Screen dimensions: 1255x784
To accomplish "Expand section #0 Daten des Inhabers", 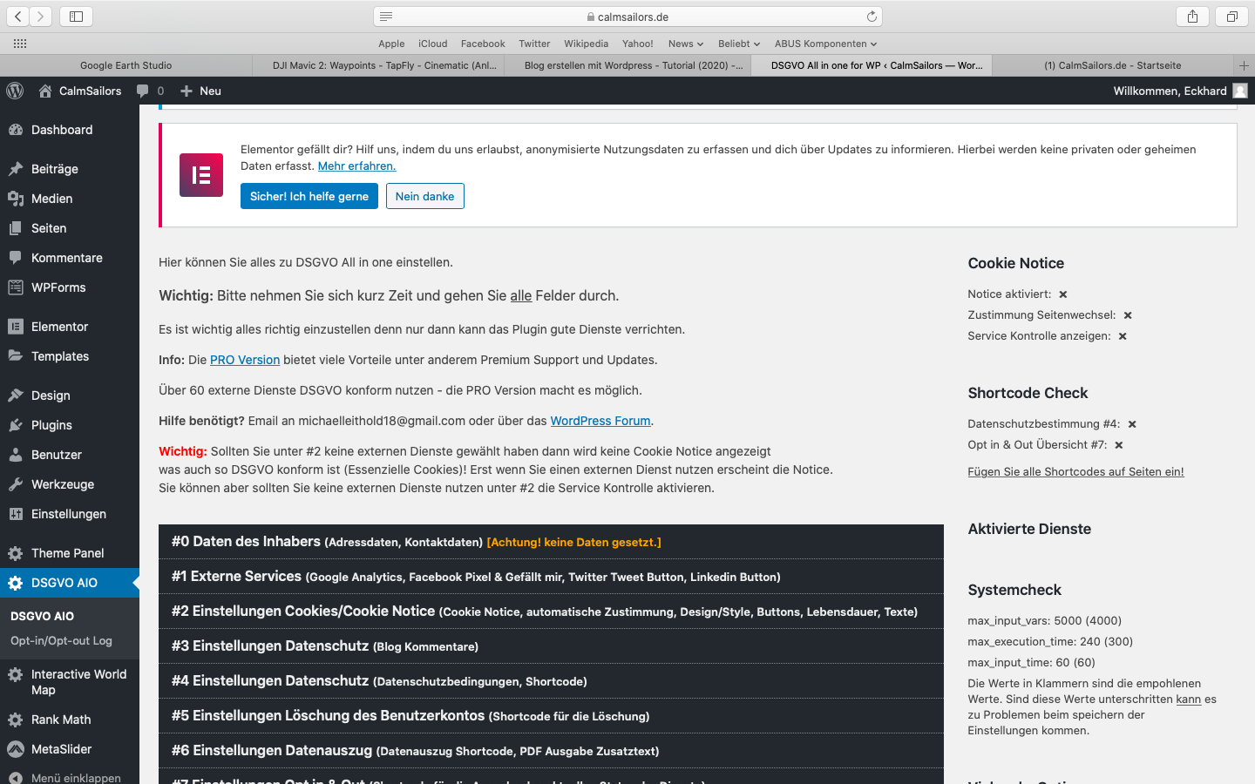I will click(551, 542).
